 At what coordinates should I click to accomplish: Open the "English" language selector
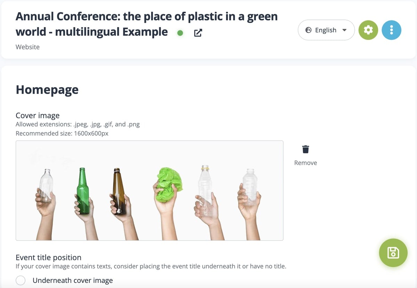coord(326,30)
